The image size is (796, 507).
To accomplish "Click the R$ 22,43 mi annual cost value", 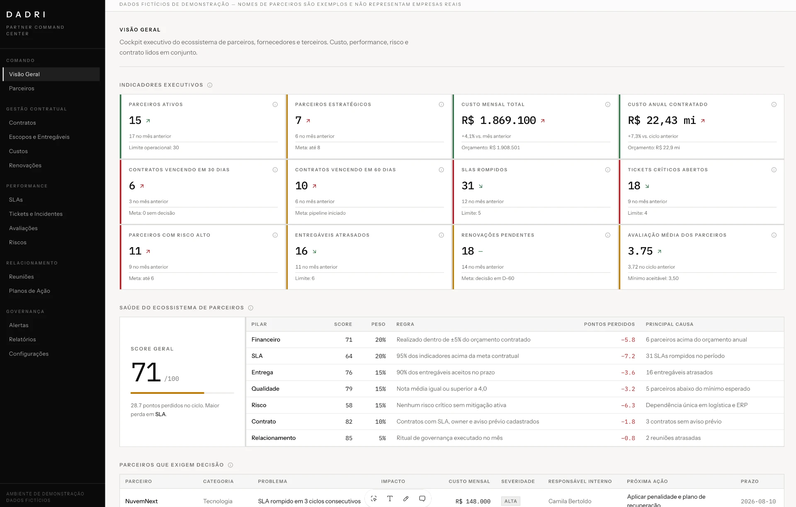I will coord(662,121).
